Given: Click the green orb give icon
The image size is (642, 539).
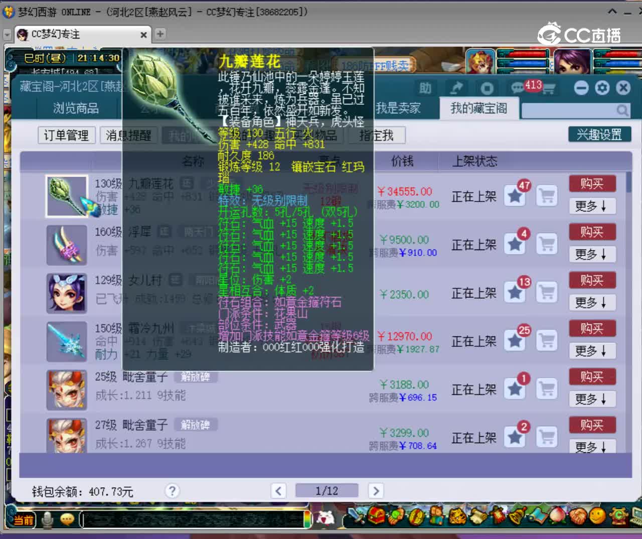Looking at the screenshot, I should coord(396,516).
